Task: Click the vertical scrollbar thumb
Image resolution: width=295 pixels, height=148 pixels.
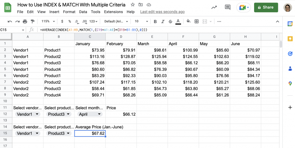Action: [x=281, y=44]
